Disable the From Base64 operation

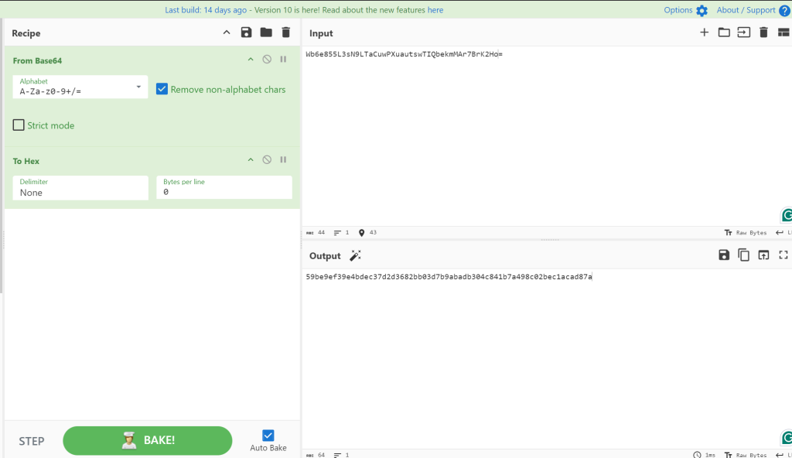click(267, 60)
